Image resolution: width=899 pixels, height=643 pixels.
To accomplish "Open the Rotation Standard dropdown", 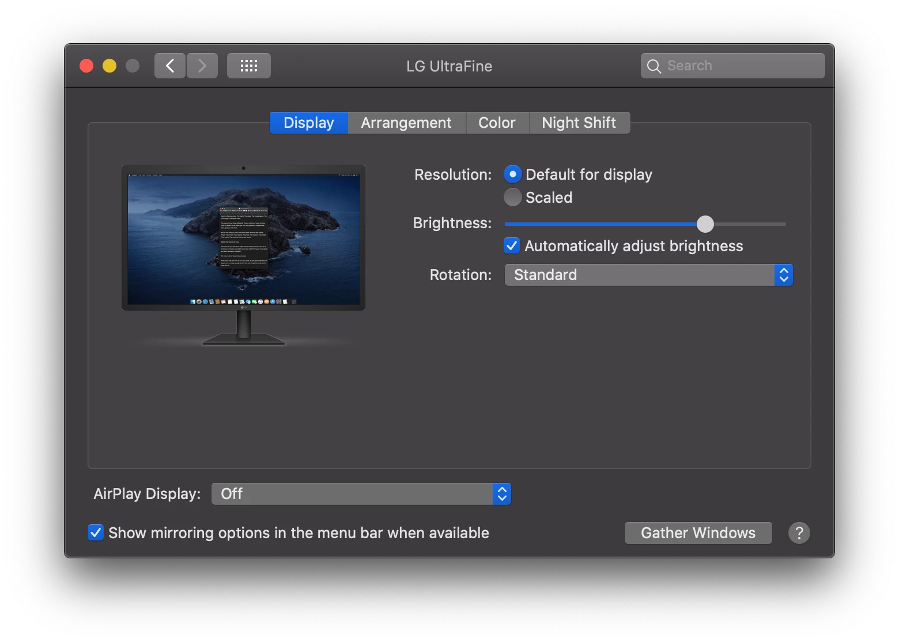I will pyautogui.click(x=649, y=275).
